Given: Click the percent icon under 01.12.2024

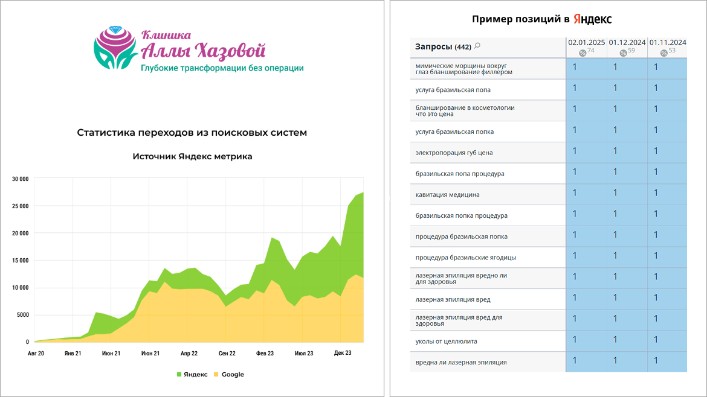Looking at the screenshot, I should (x=623, y=53).
